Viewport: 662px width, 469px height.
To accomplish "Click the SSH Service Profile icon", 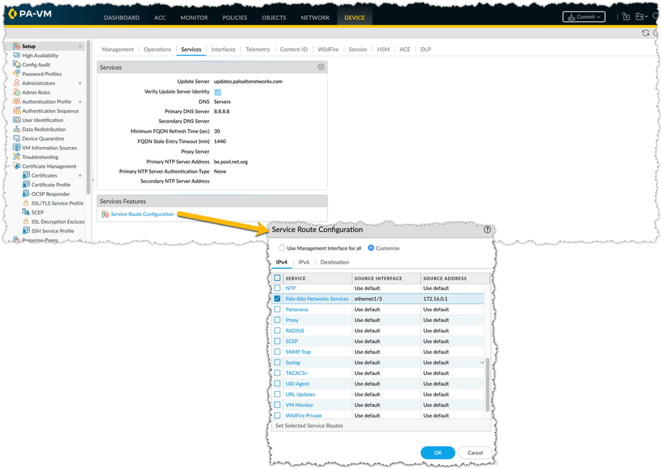I will (26, 231).
